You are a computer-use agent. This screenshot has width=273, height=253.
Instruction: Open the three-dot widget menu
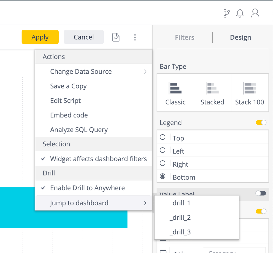[x=135, y=37]
